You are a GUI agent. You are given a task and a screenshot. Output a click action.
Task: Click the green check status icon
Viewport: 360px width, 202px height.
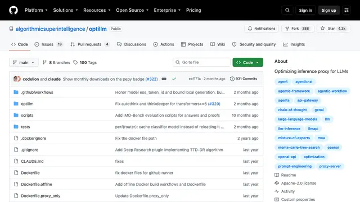pos(174,79)
